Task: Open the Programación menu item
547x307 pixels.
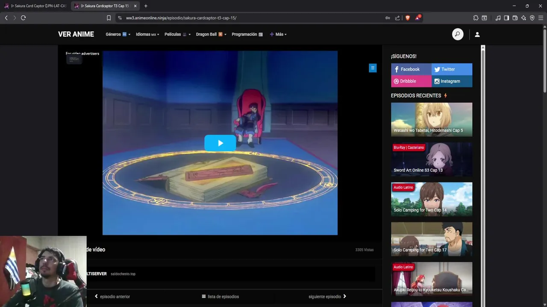Action: click(247, 35)
